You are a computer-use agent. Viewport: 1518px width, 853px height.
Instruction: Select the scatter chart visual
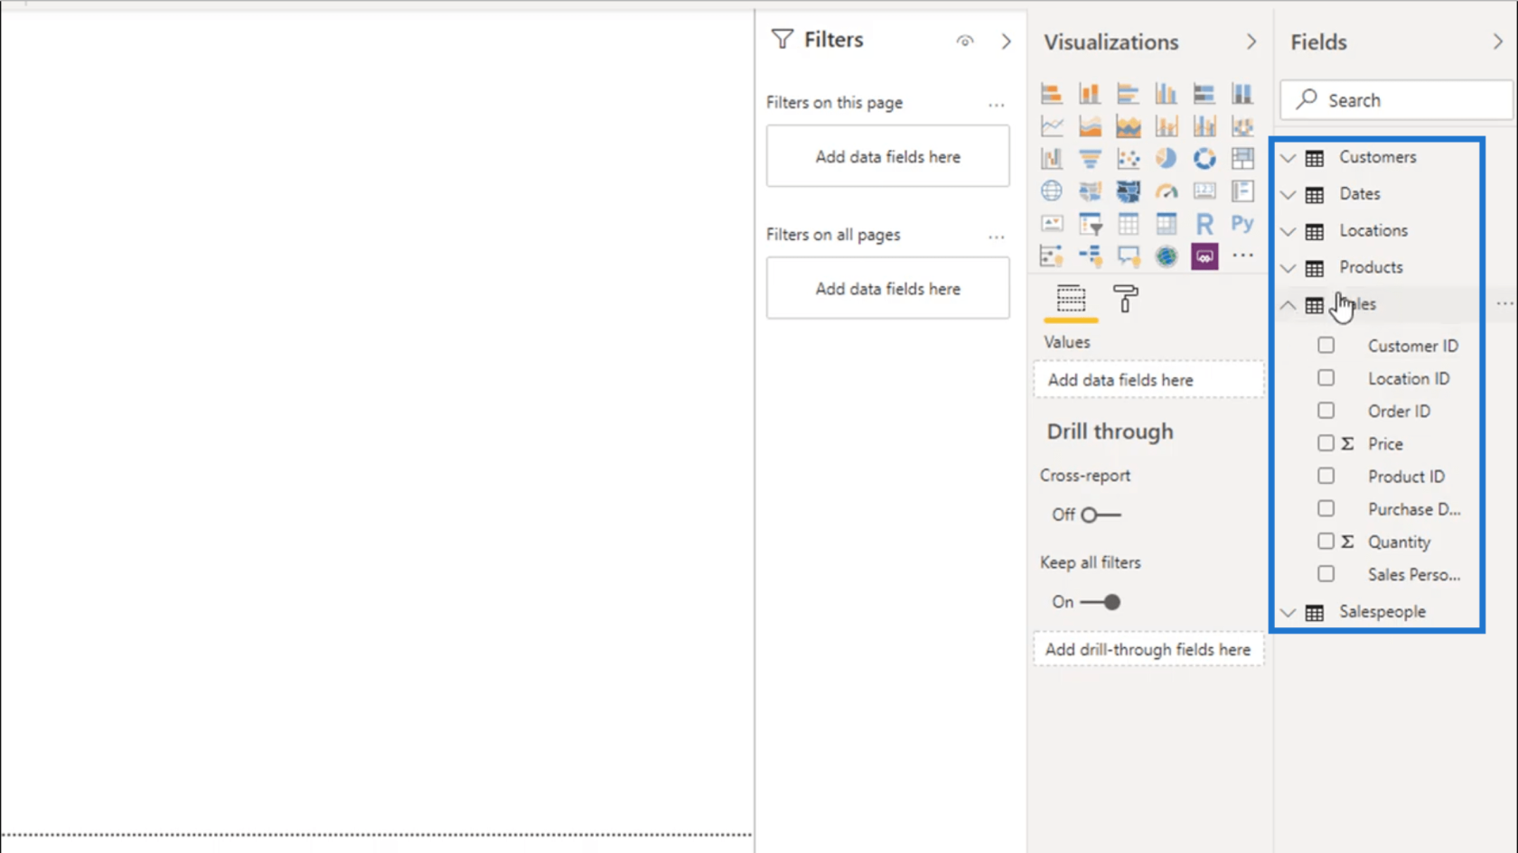[1128, 159]
